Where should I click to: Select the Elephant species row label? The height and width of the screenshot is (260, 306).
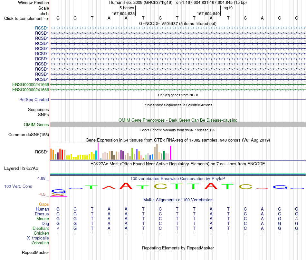pos(41,228)
